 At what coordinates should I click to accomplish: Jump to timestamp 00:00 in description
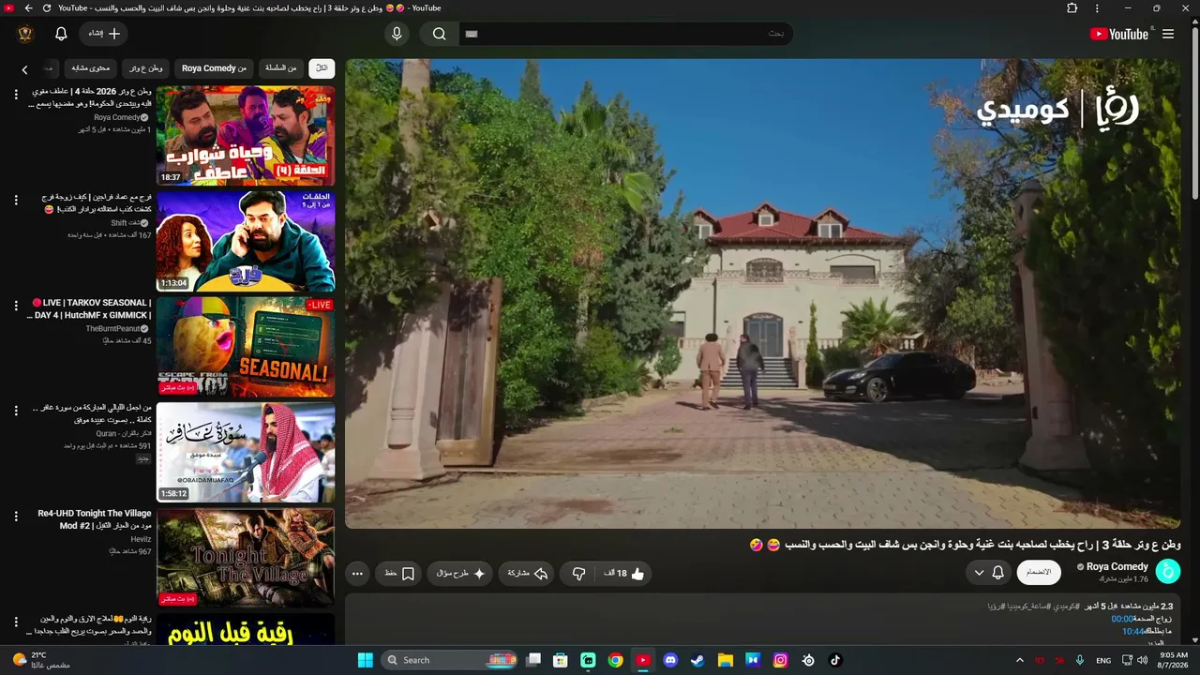coord(1122,619)
